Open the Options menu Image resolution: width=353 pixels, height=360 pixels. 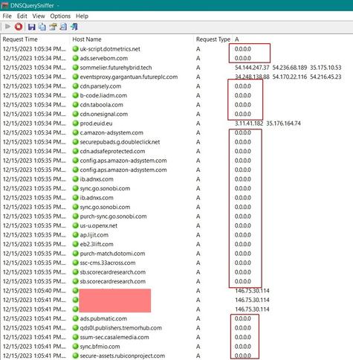(60, 16)
